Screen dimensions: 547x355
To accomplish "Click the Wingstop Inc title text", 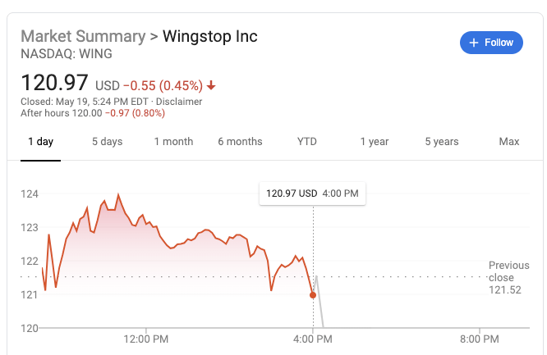I will [x=210, y=37].
